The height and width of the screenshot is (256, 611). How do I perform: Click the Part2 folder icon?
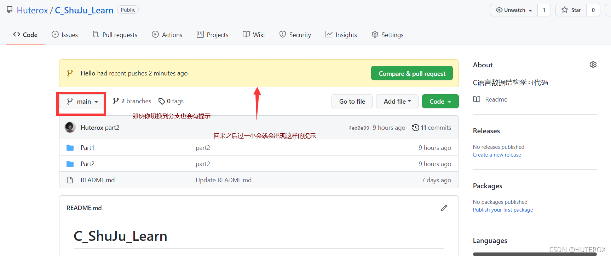[70, 164]
